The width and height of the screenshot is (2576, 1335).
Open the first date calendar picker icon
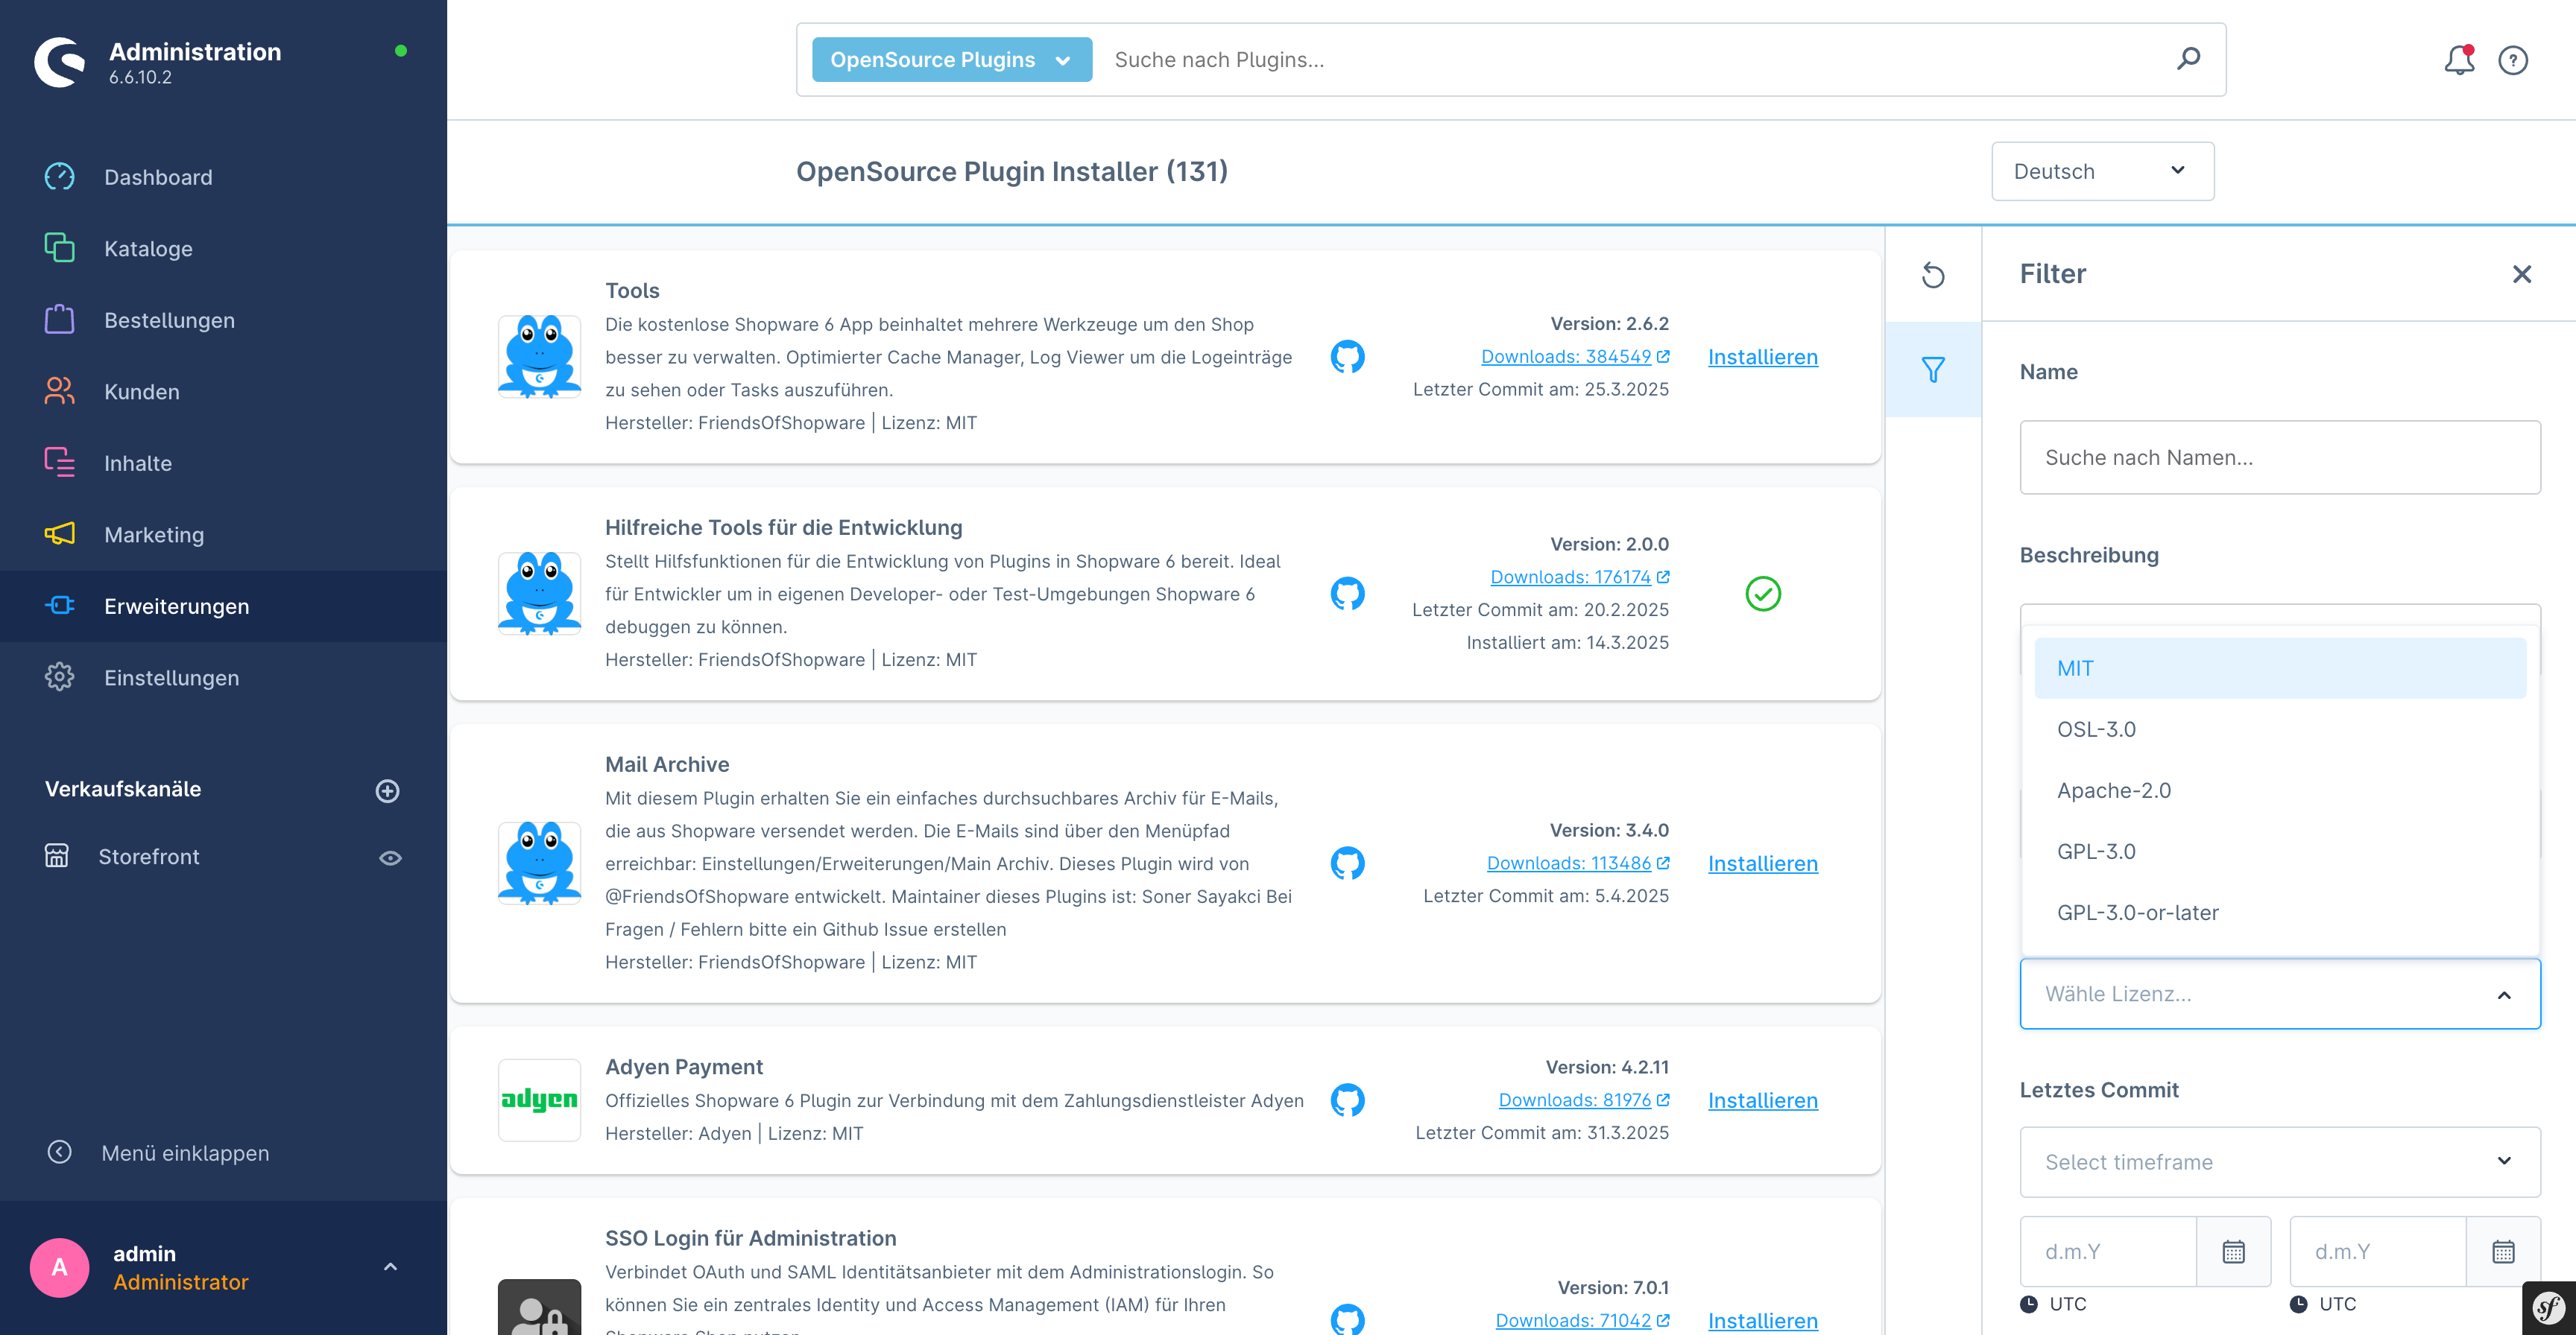[2233, 1251]
